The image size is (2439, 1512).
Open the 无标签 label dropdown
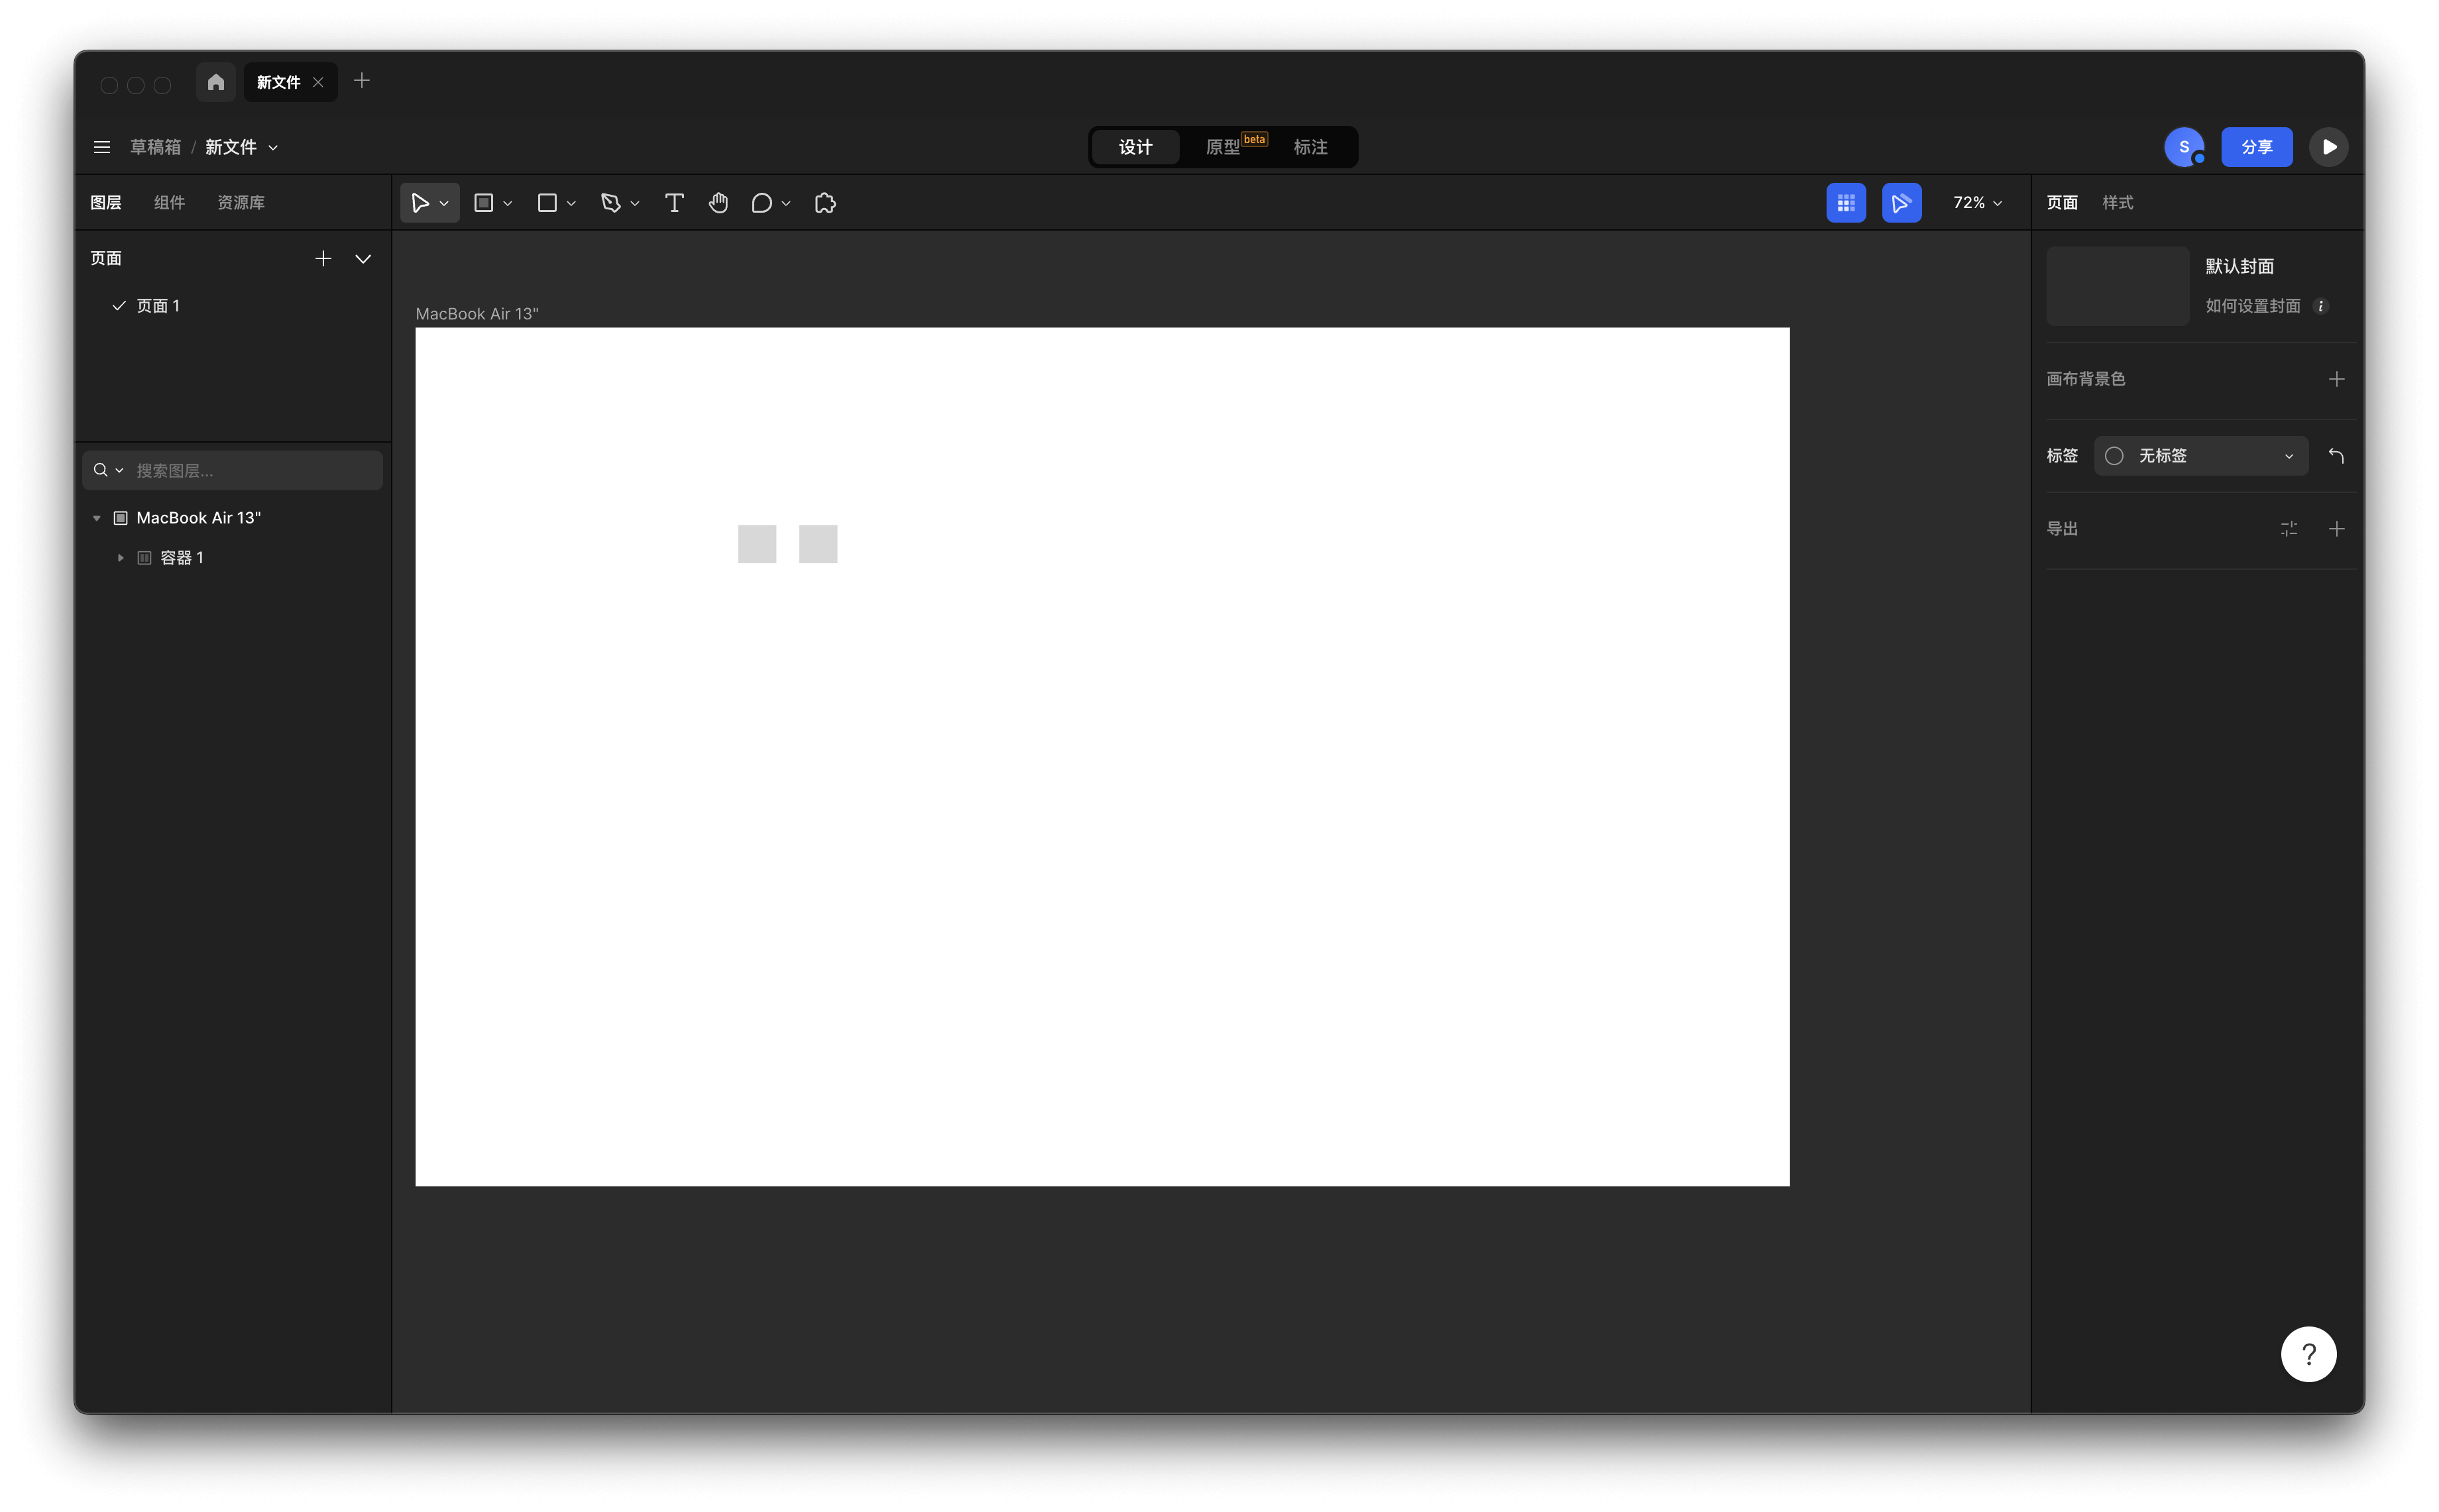click(x=2200, y=456)
